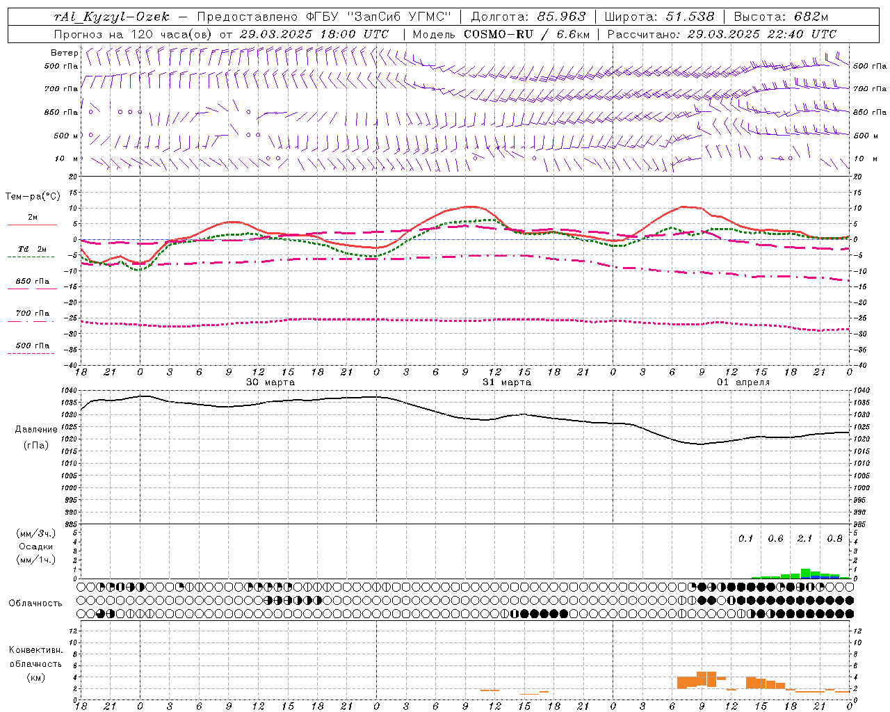Click the 01 апреля date label
Image resolution: width=890 pixels, height=712 pixels.
743,382
